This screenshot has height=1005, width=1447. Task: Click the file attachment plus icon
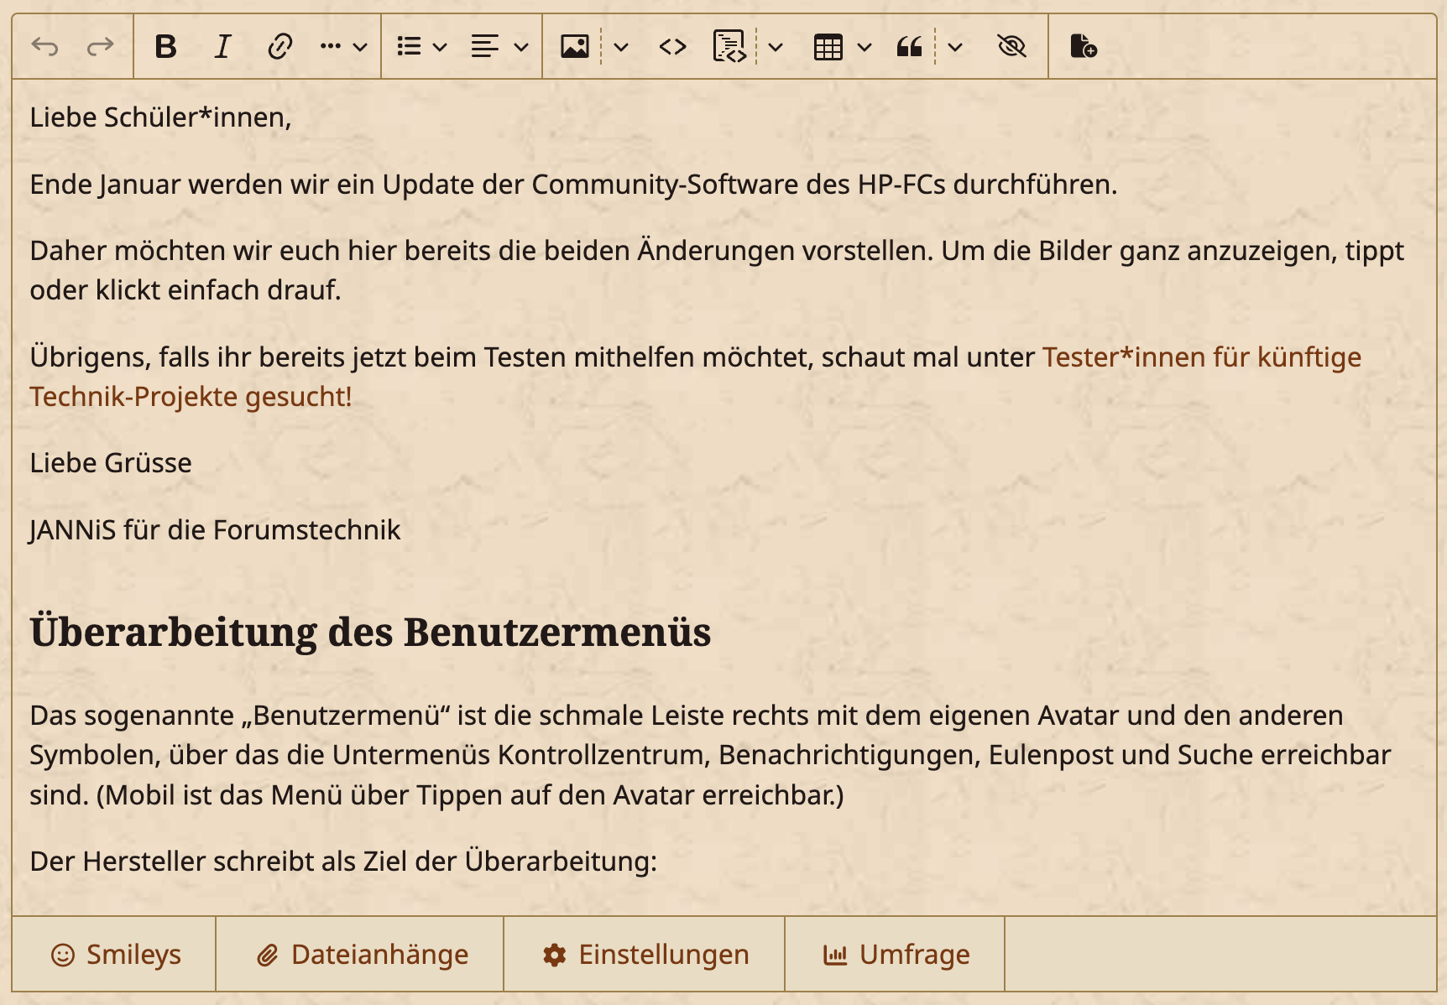[1084, 47]
